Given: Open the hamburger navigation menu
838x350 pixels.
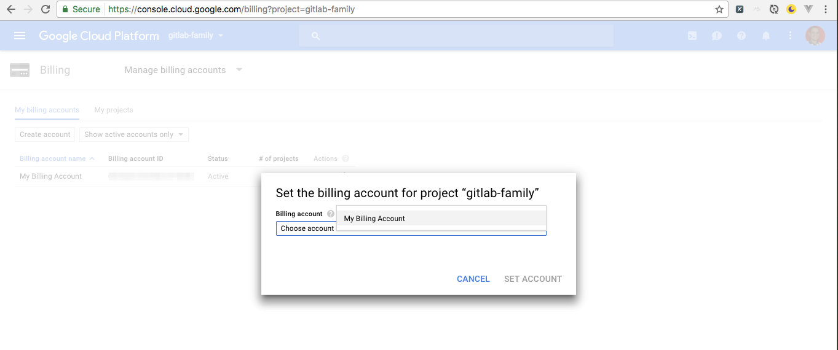Looking at the screenshot, I should pyautogui.click(x=20, y=36).
